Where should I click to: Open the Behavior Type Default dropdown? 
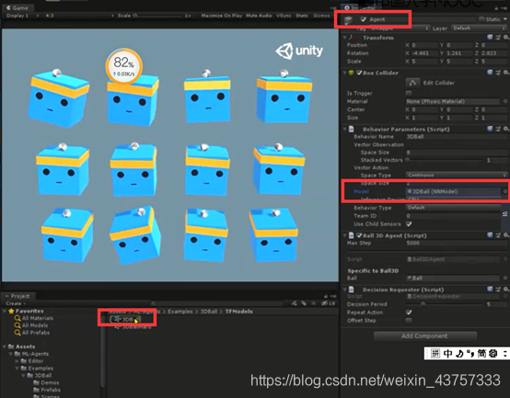454,208
